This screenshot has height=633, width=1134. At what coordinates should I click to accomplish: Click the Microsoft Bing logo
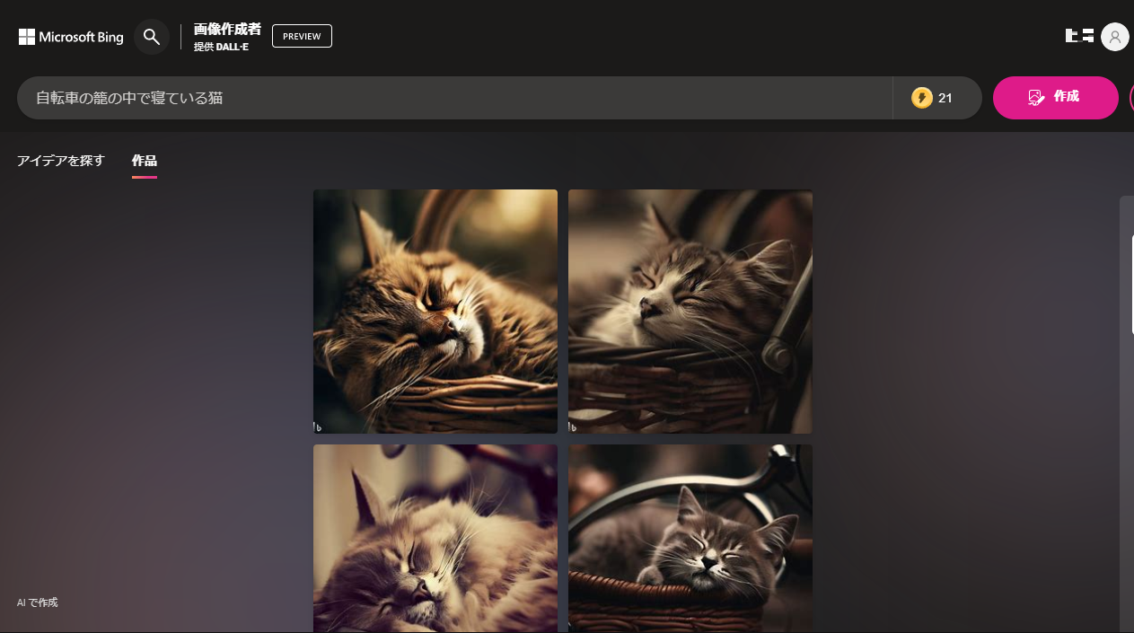[70, 36]
